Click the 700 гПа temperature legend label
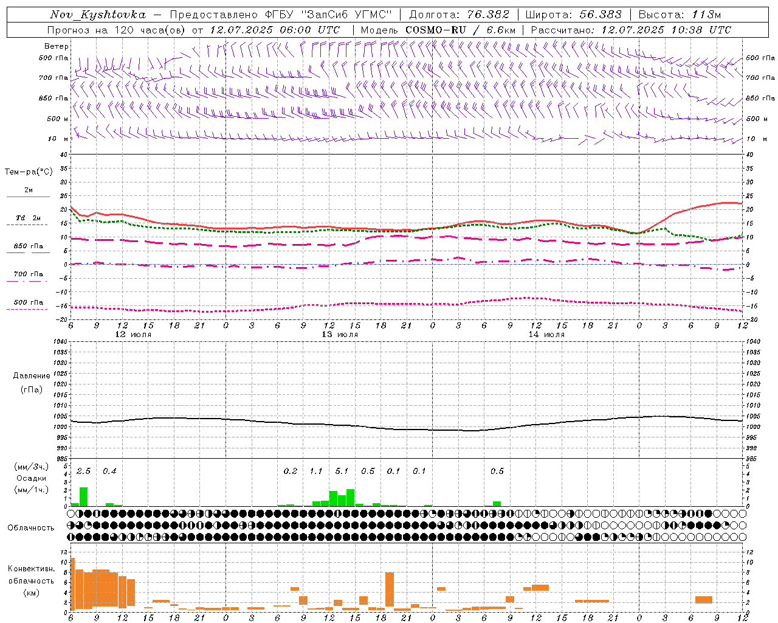Image resolution: width=778 pixels, height=623 pixels. tap(29, 274)
